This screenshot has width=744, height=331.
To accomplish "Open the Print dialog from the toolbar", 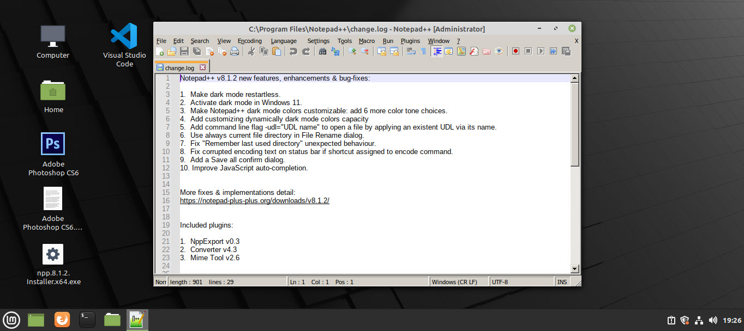I will pos(235,51).
